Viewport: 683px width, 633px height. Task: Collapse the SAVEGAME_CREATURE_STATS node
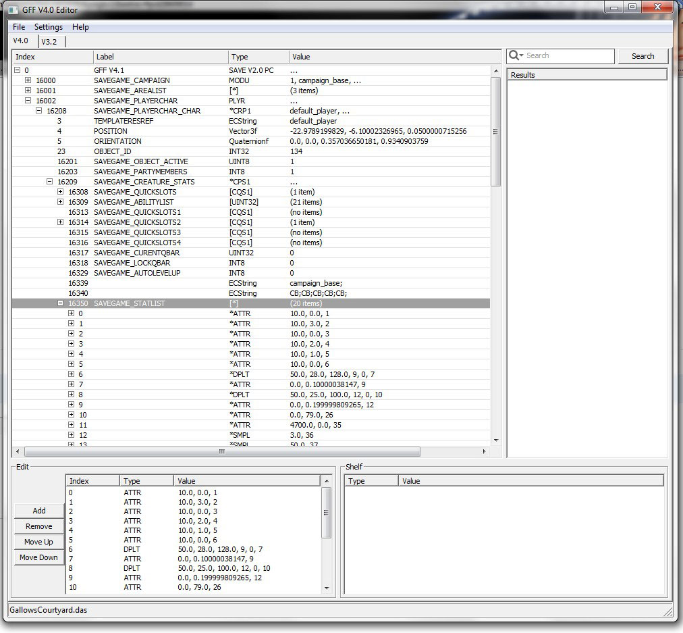click(x=50, y=182)
